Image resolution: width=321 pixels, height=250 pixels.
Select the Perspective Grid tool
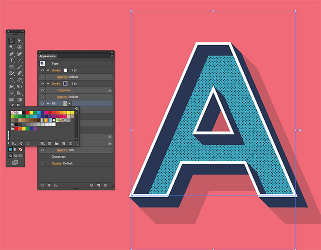(x=19, y=93)
